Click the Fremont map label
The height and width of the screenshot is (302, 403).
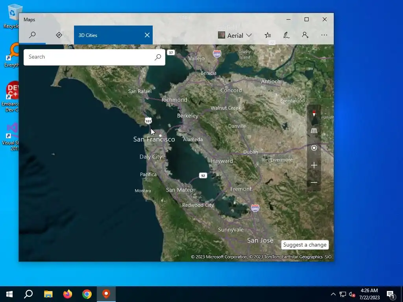pyautogui.click(x=241, y=189)
